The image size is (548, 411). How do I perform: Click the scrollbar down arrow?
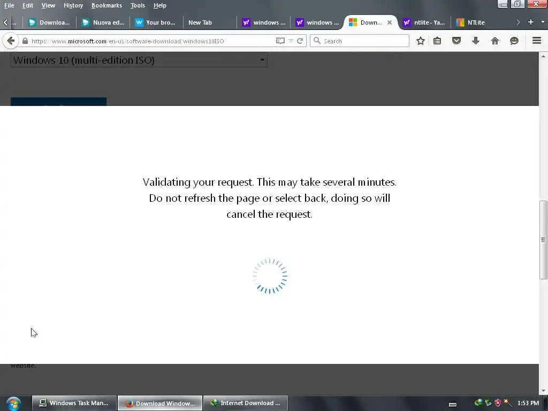[x=543, y=391]
